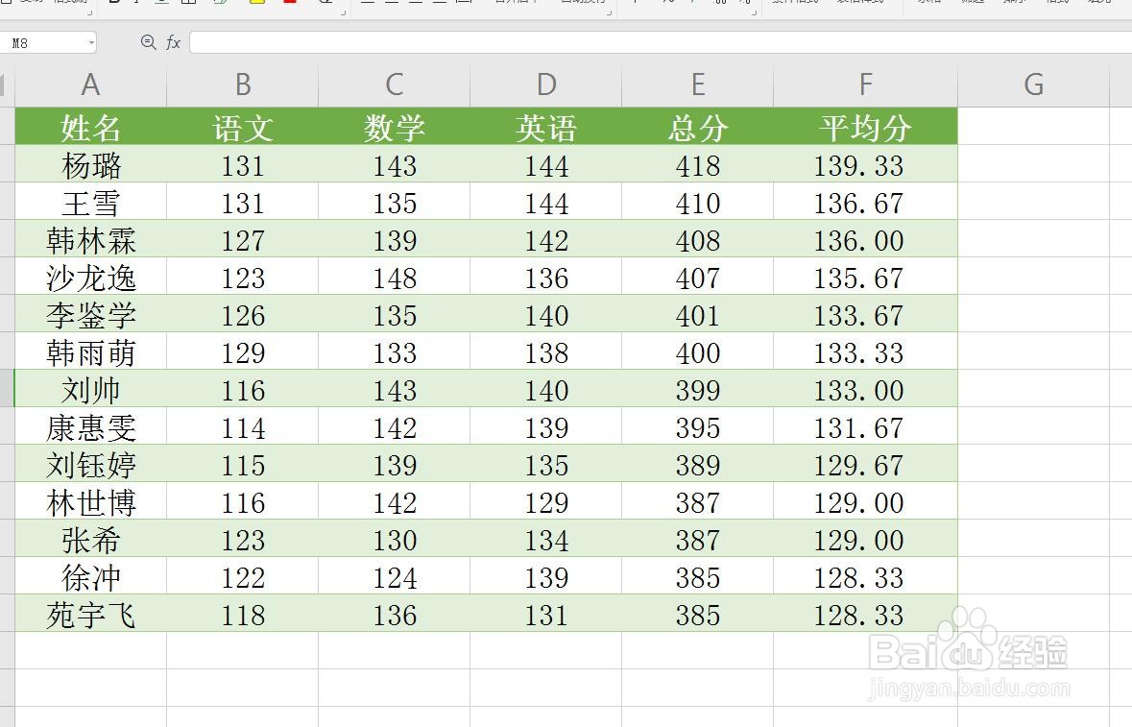Click total score 389 for 刘钰婷
This screenshot has height=727, width=1132.
pos(697,464)
